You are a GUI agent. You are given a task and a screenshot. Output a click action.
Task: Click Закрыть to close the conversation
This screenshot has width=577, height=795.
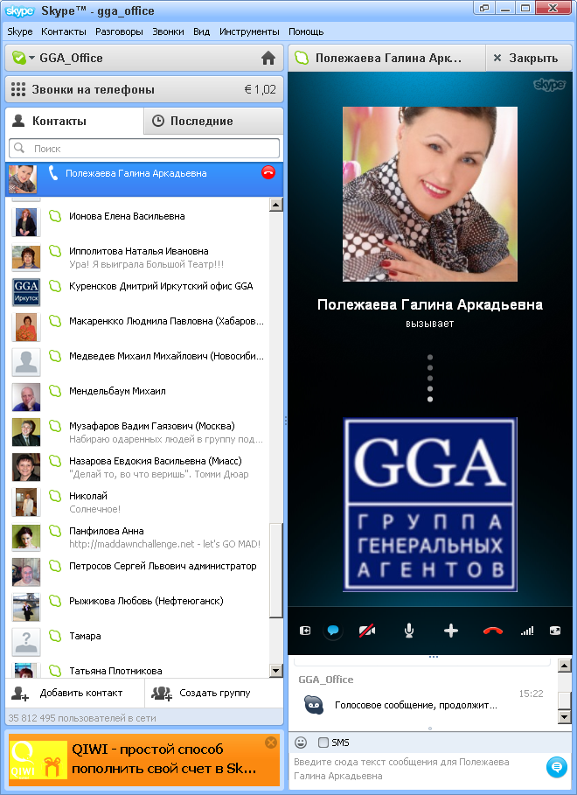click(x=529, y=59)
